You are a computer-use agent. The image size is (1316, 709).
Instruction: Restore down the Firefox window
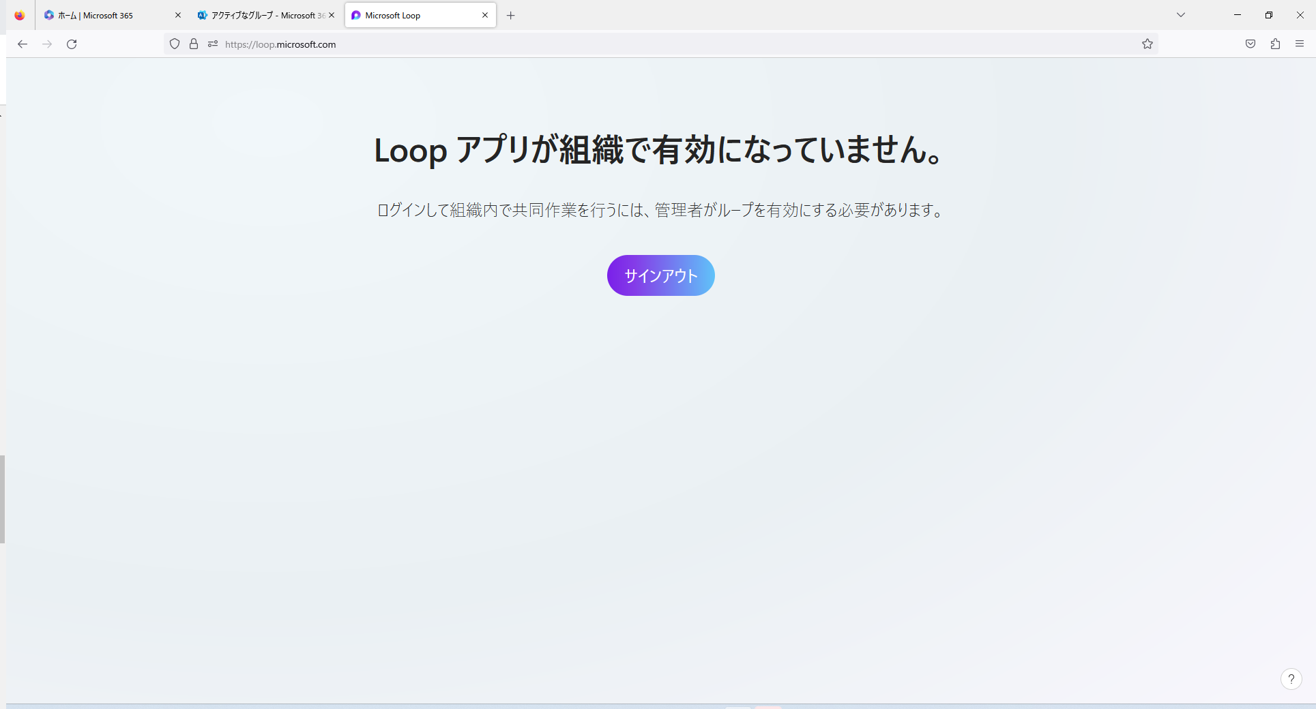click(1269, 15)
